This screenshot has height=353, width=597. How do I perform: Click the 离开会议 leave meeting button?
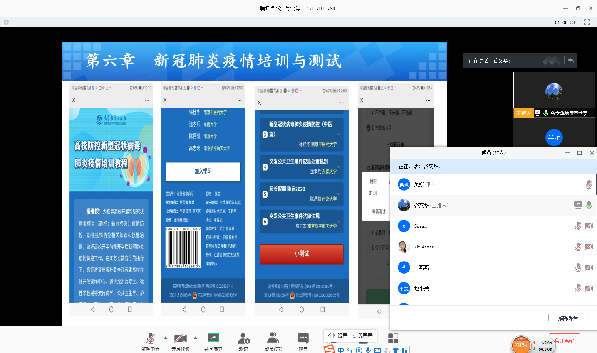(x=564, y=341)
